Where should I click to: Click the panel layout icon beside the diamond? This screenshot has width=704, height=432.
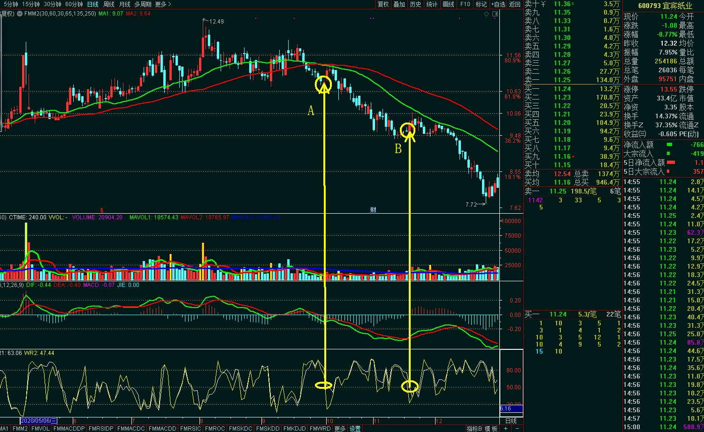(495, 14)
